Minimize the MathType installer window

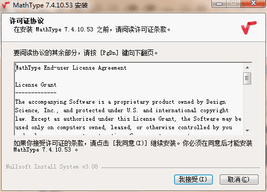click(x=219, y=4)
